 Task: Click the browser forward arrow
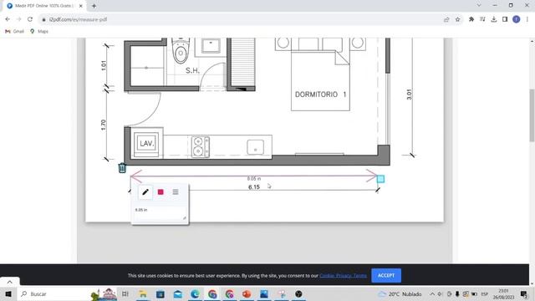point(18,19)
